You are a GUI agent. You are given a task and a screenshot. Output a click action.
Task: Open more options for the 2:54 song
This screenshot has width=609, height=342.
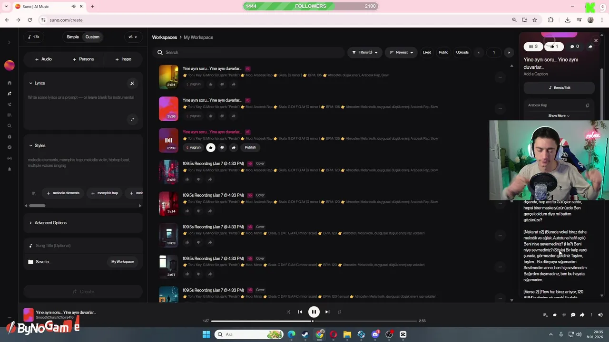(x=500, y=77)
